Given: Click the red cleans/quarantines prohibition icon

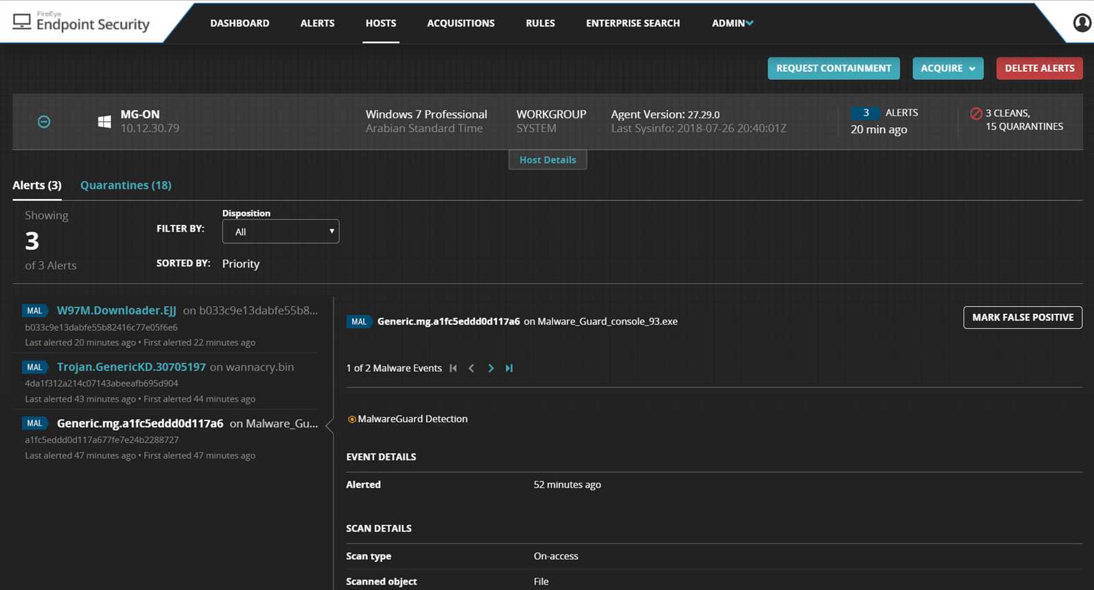Looking at the screenshot, I should coord(976,113).
